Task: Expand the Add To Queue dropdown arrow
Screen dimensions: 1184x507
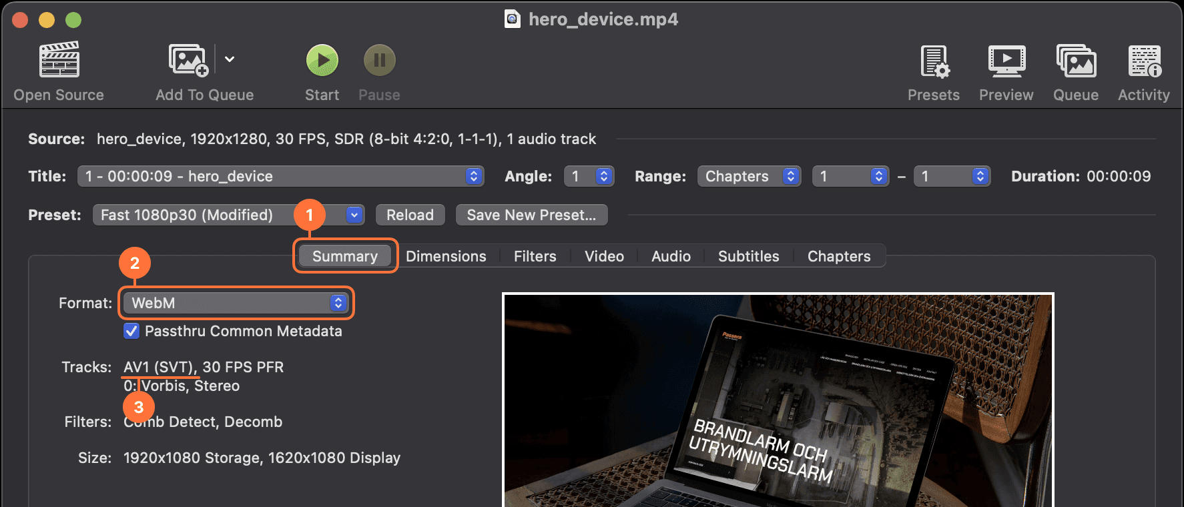Action: click(230, 59)
